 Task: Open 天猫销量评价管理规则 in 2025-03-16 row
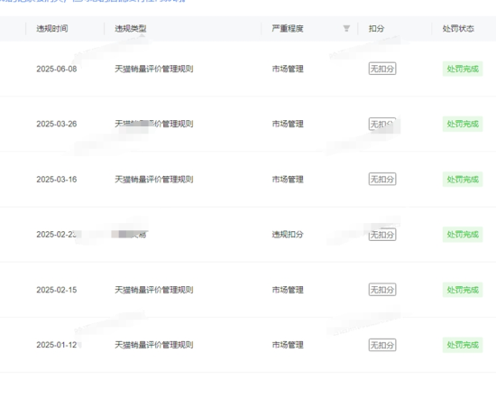click(x=153, y=180)
